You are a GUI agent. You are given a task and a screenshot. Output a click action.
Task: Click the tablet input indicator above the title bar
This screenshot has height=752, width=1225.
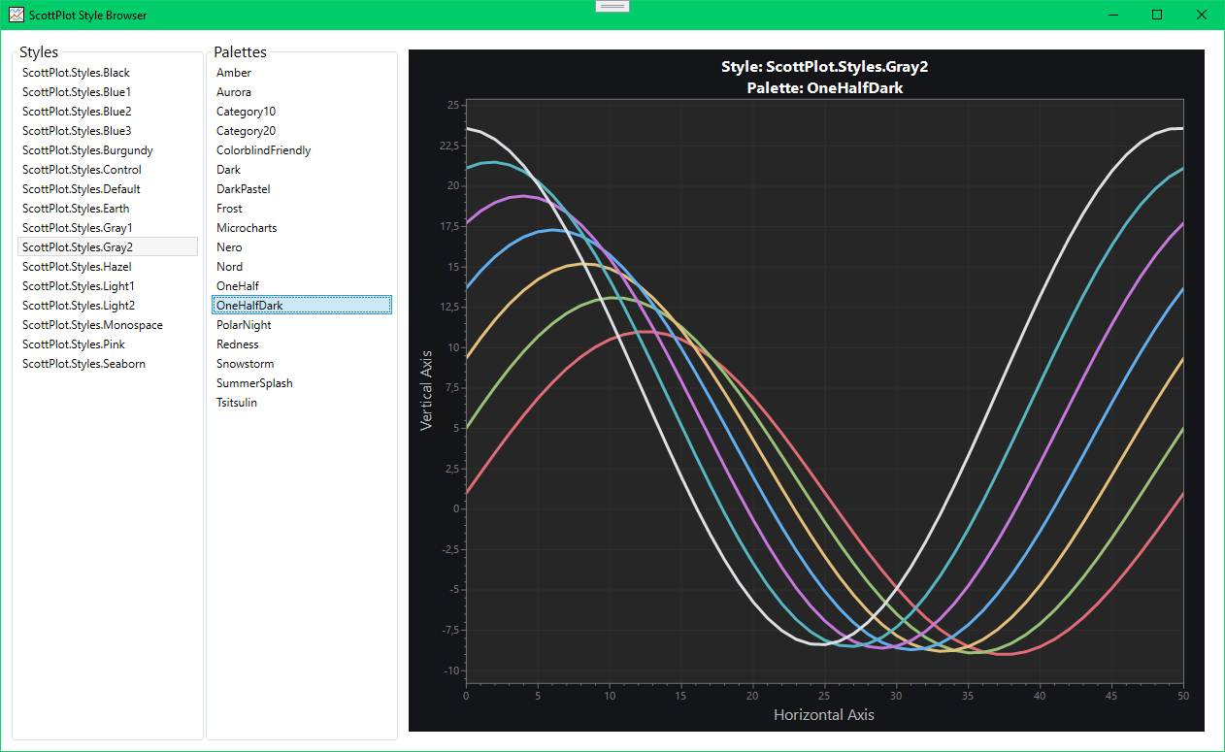612,6
